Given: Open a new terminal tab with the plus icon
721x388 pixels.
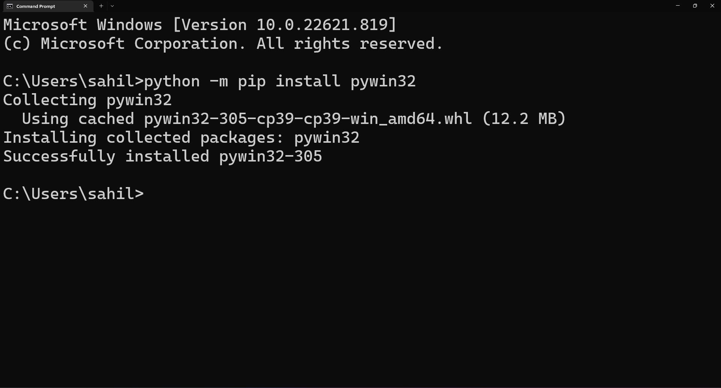Looking at the screenshot, I should pyautogui.click(x=101, y=6).
